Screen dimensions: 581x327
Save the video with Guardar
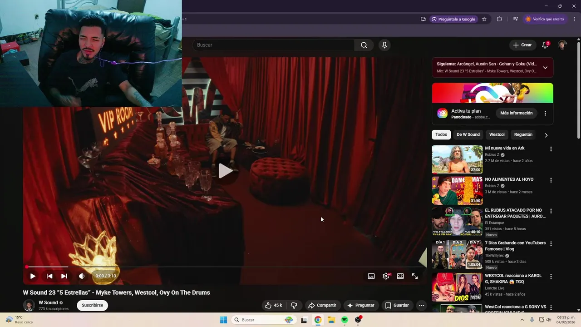(397, 305)
